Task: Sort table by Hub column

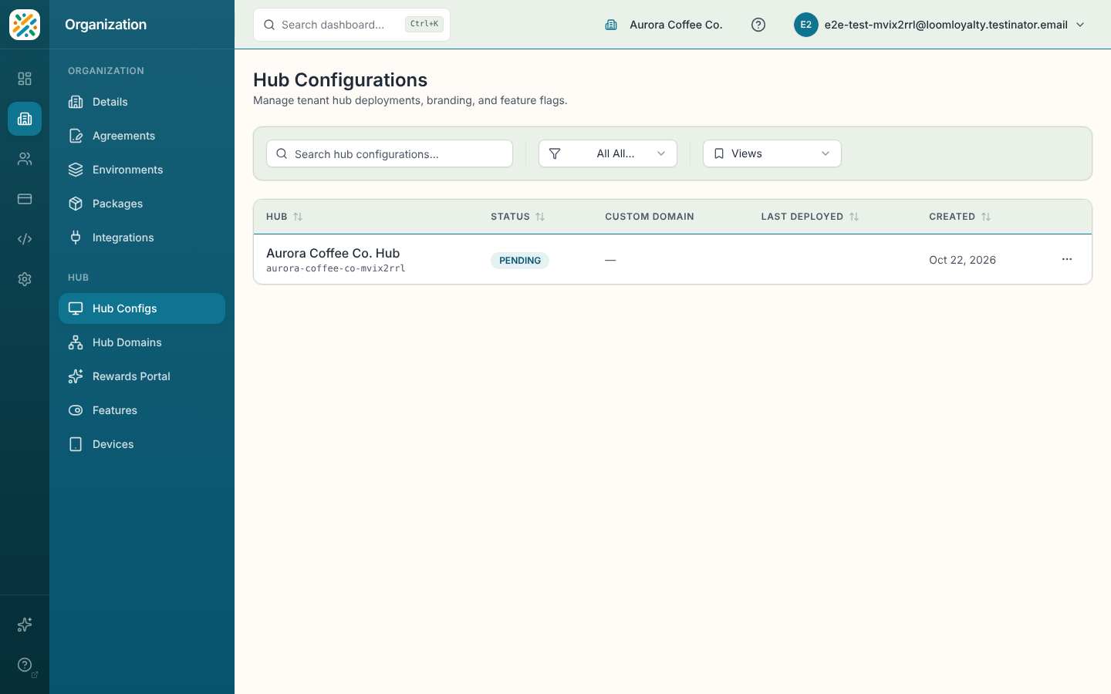Action: [284, 217]
